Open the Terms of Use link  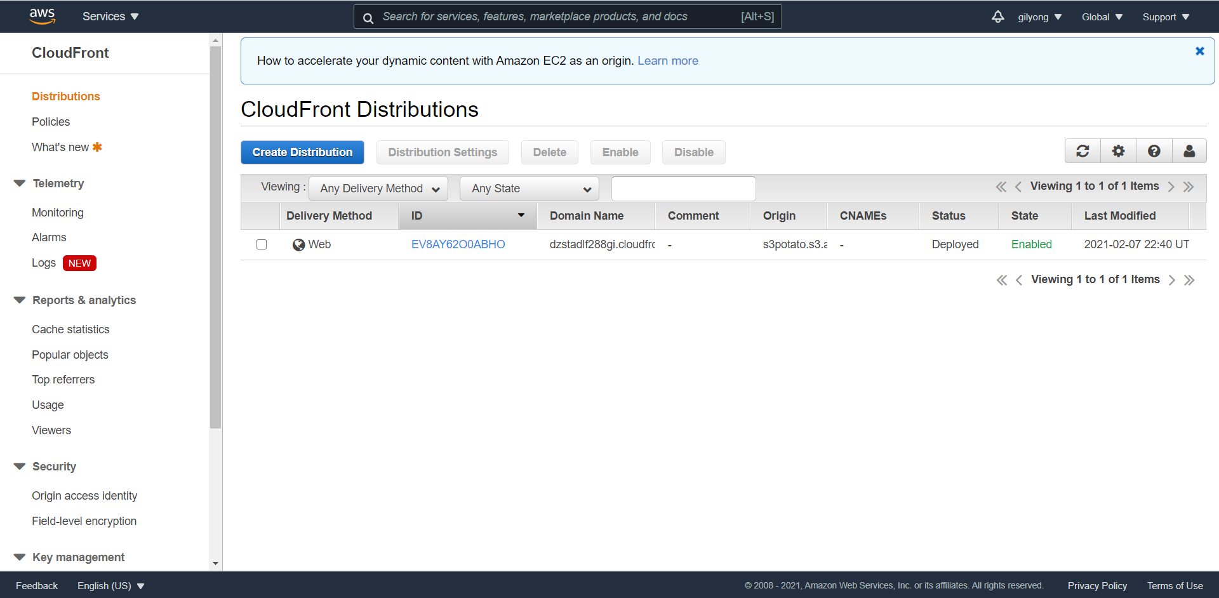point(1175,586)
